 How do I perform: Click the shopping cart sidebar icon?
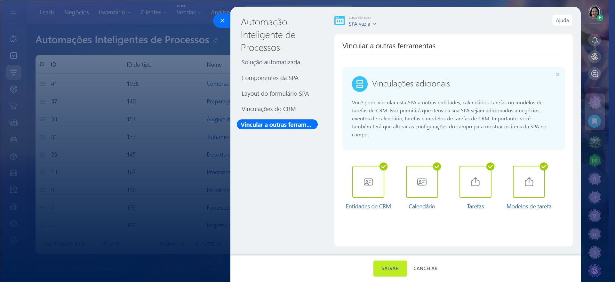pyautogui.click(x=13, y=106)
